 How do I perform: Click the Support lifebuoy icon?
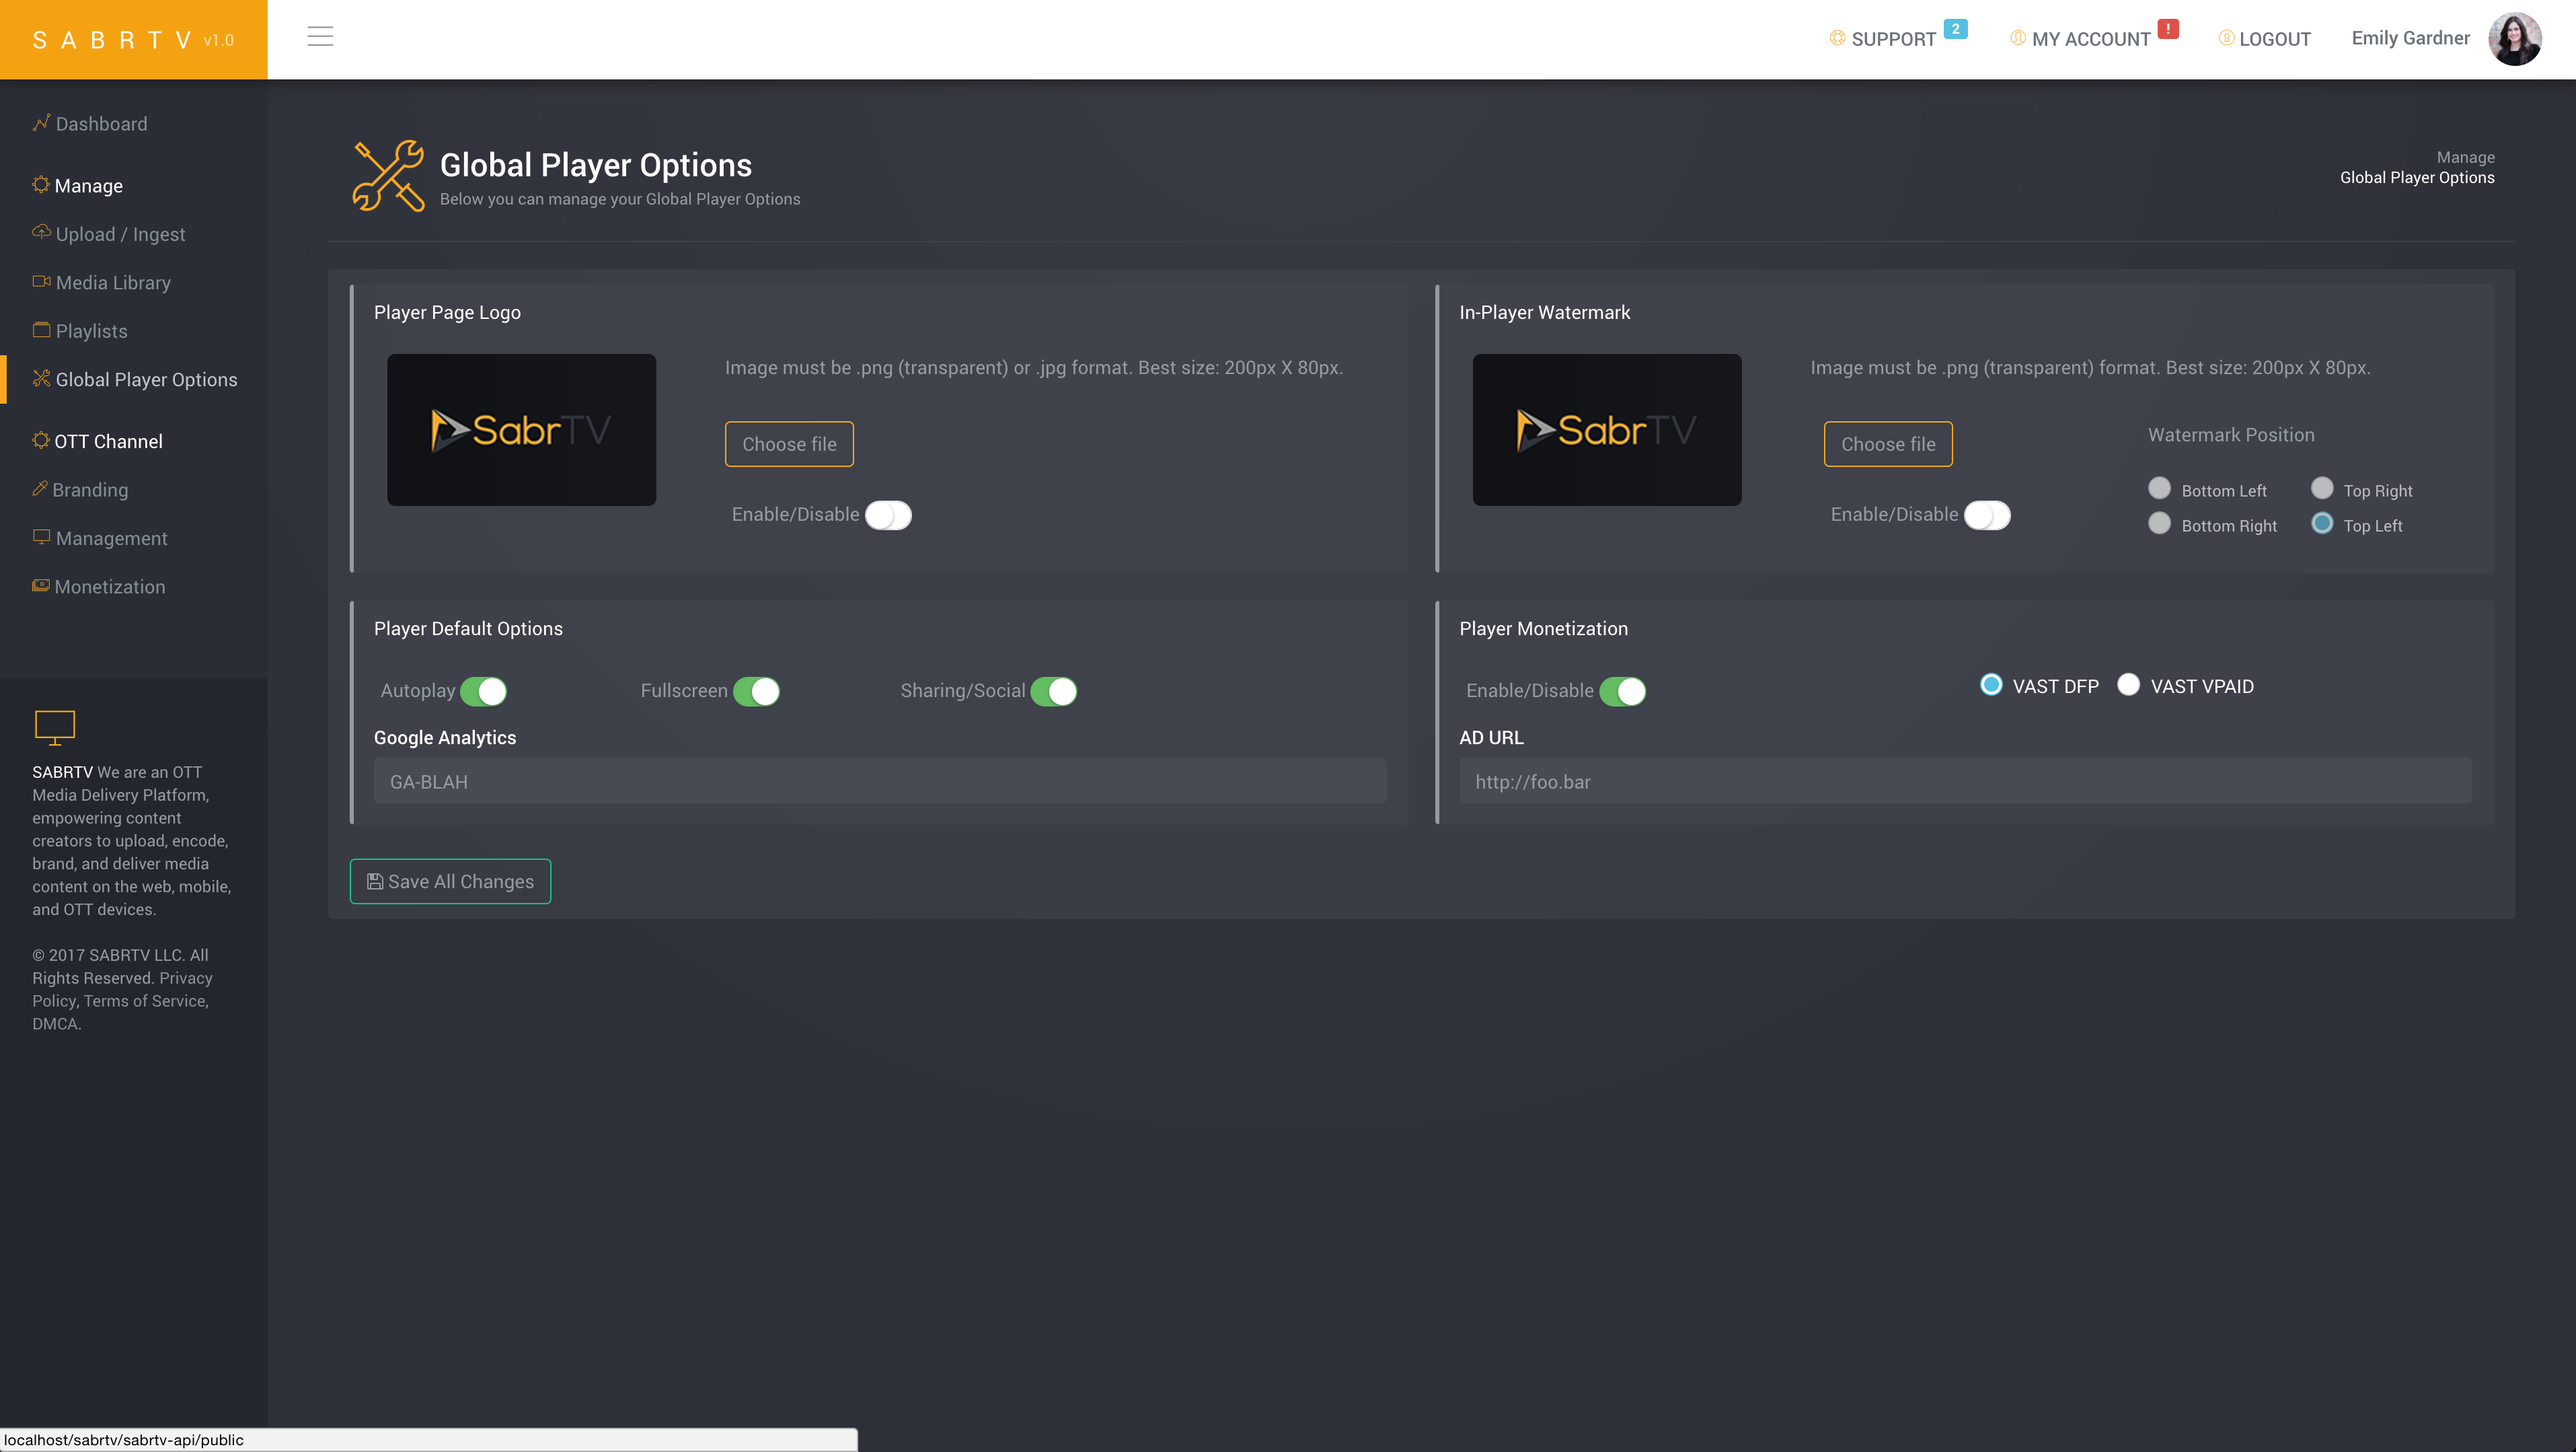point(1837,38)
